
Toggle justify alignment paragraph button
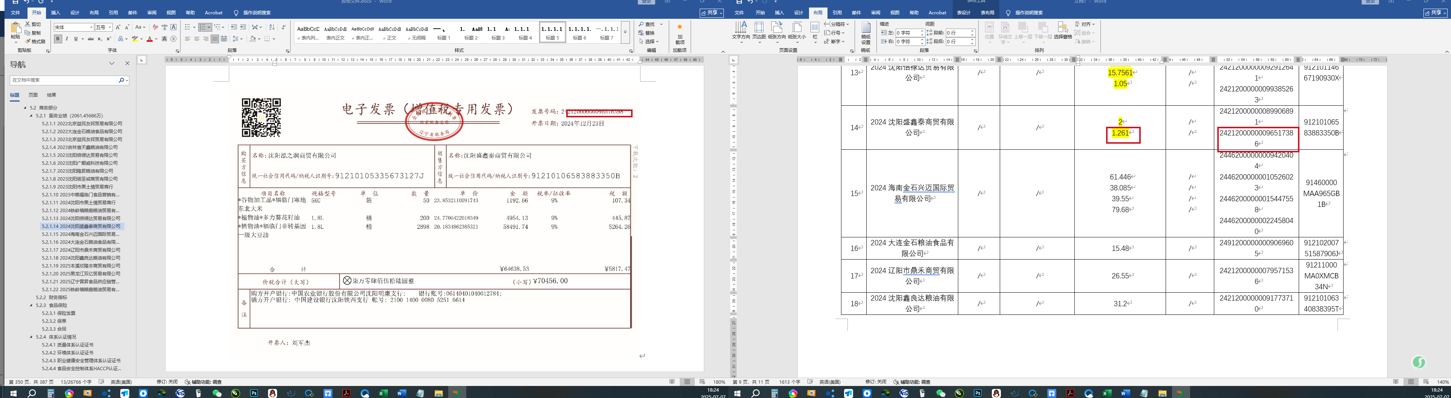215,39
